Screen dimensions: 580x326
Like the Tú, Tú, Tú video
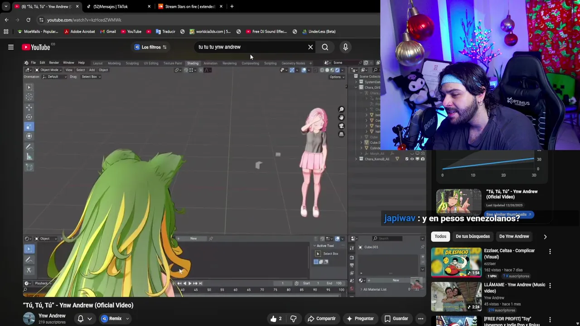click(x=276, y=319)
